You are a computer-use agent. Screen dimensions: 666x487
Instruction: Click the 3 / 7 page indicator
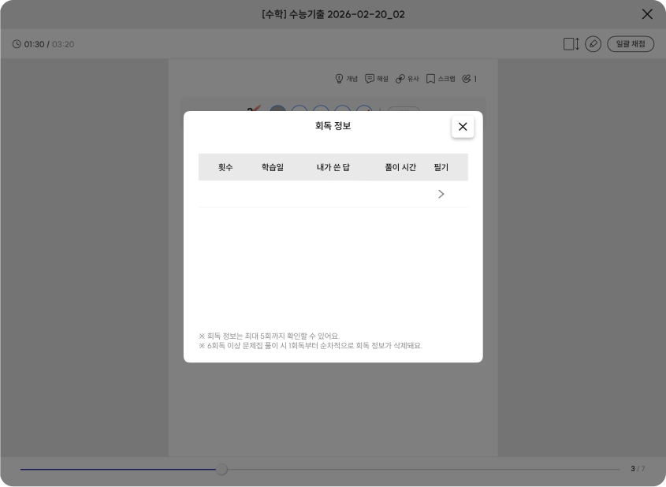tap(637, 469)
